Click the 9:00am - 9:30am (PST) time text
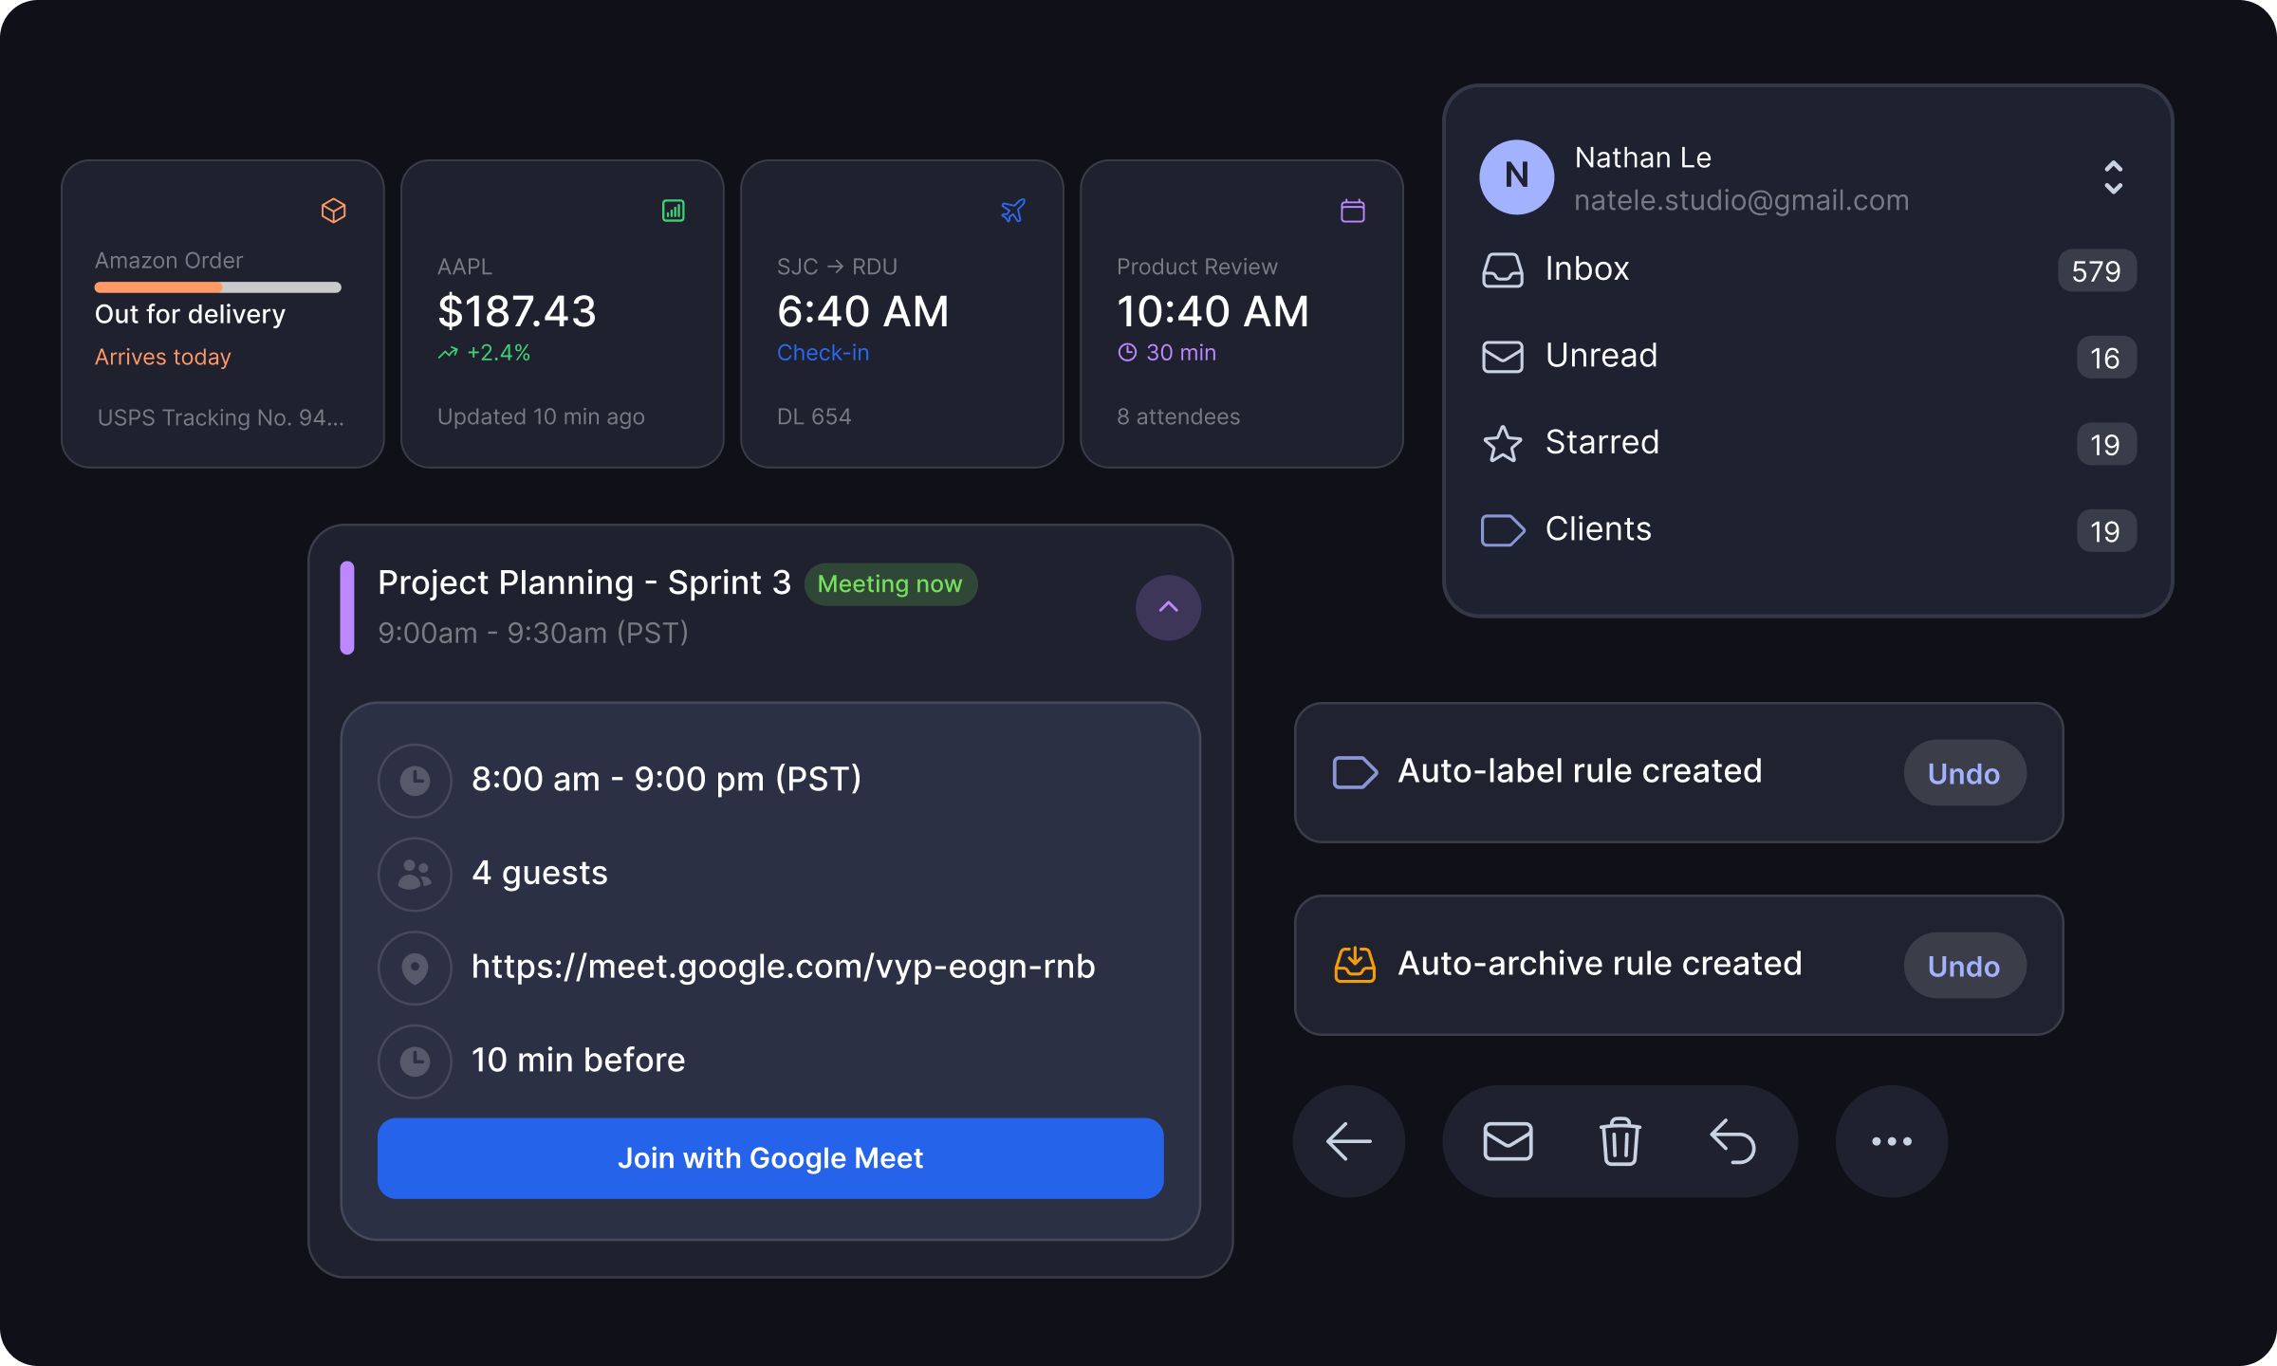 [533, 633]
